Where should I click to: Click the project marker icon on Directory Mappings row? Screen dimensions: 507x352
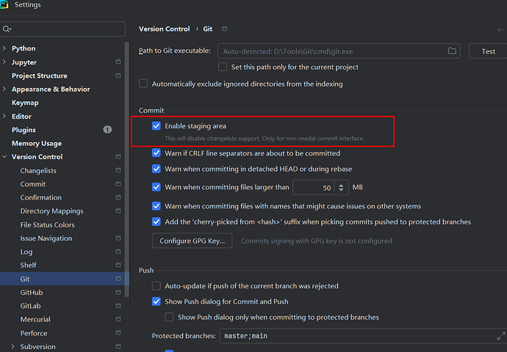tap(118, 210)
